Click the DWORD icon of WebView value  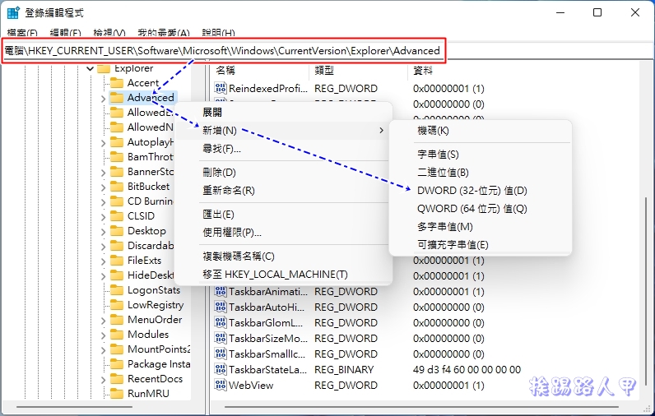[221, 385]
